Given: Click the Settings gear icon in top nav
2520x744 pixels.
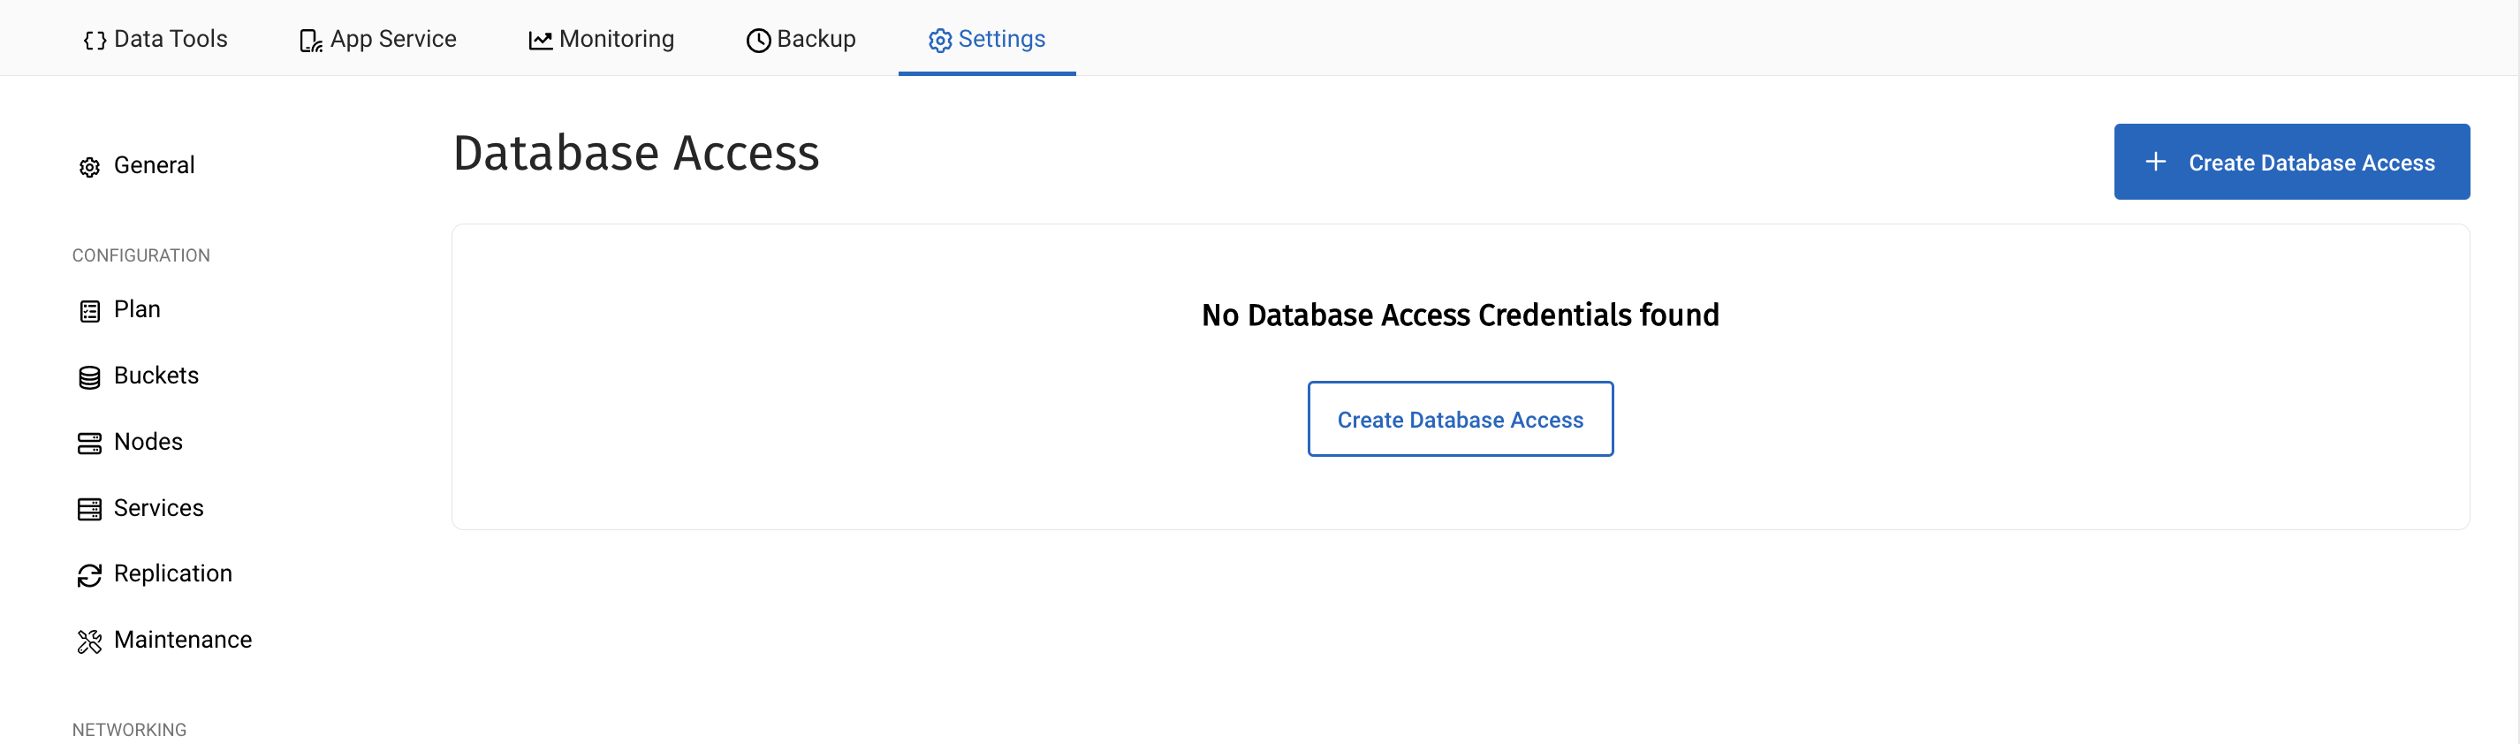Looking at the screenshot, I should click(939, 40).
